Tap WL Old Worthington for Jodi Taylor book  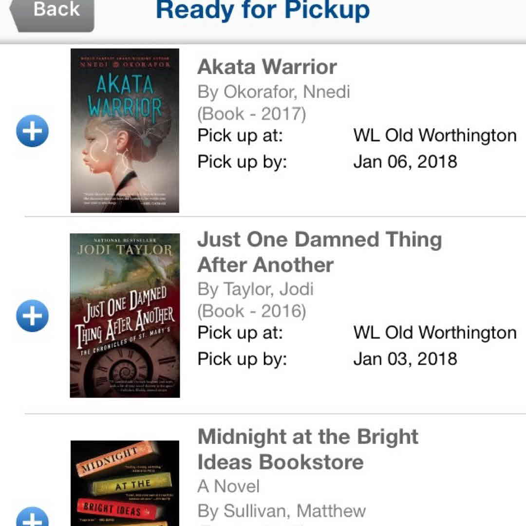tap(434, 333)
